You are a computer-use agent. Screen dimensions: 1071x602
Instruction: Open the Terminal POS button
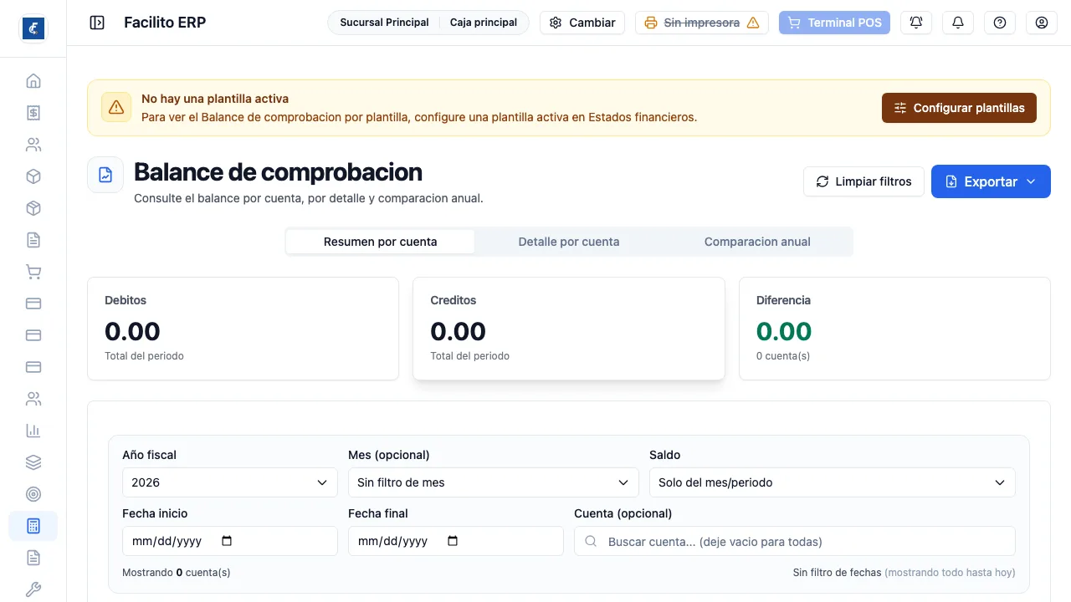(x=834, y=23)
